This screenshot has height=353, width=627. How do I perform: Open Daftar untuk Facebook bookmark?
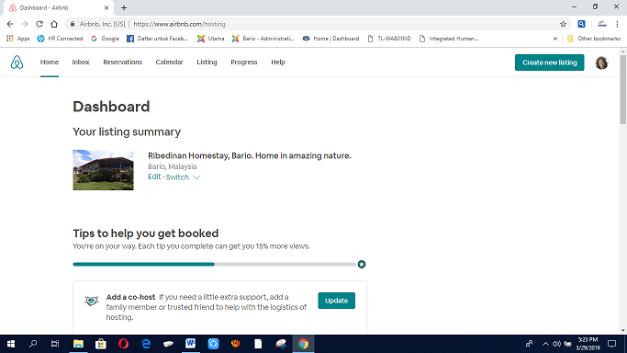[157, 39]
